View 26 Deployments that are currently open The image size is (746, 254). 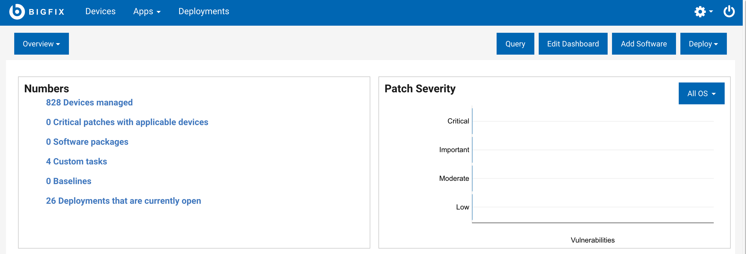pos(123,200)
